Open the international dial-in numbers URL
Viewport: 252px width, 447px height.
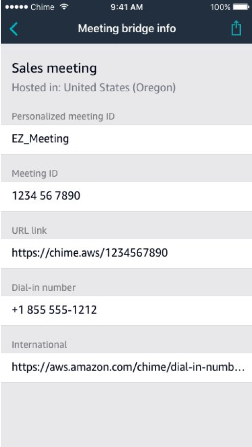(126, 367)
